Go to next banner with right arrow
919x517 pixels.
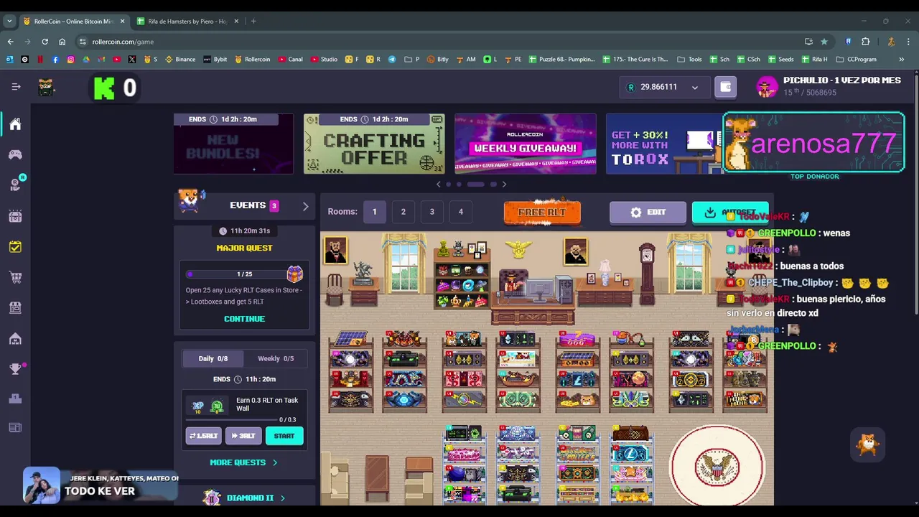click(504, 185)
